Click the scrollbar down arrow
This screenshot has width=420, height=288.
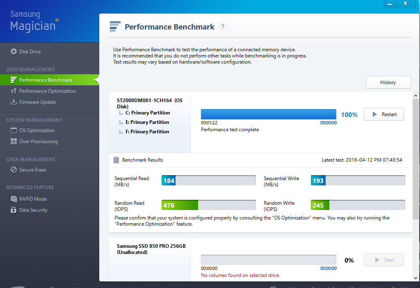click(x=415, y=278)
